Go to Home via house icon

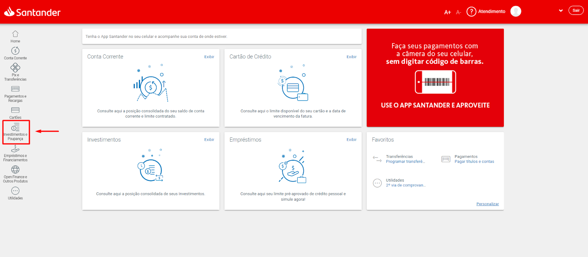tap(15, 34)
